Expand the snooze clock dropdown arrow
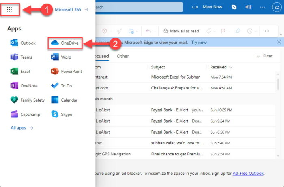This screenshot has height=187, width=284. [x=256, y=31]
